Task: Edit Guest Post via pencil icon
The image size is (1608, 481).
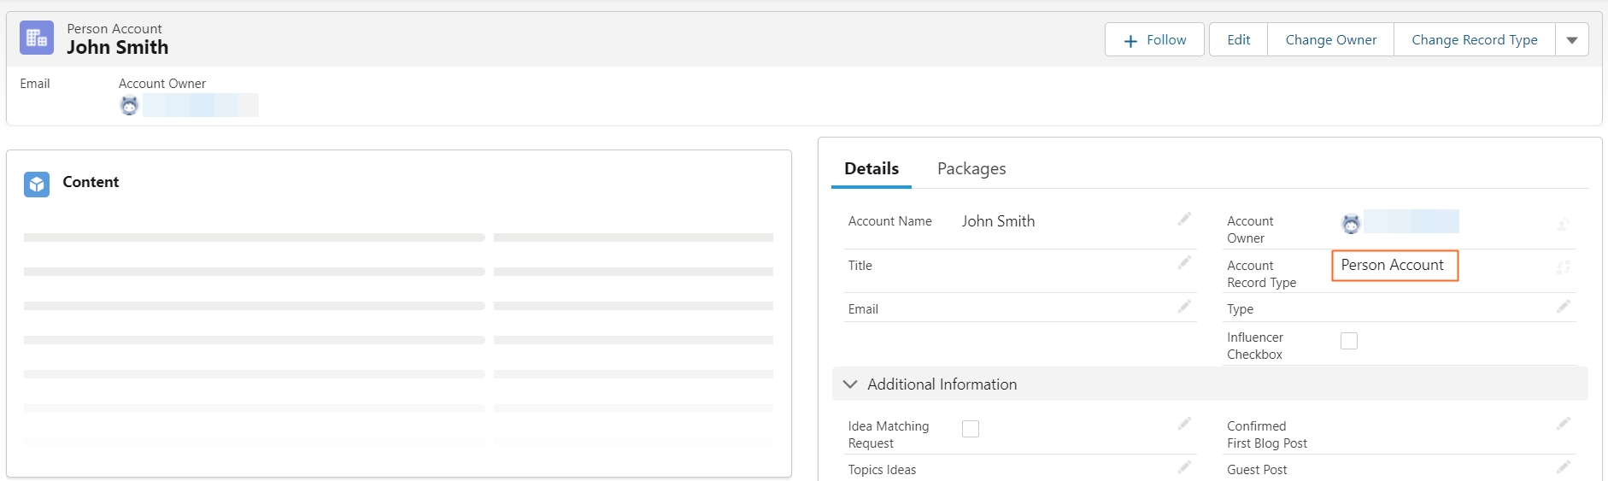Action: pyautogui.click(x=1564, y=467)
